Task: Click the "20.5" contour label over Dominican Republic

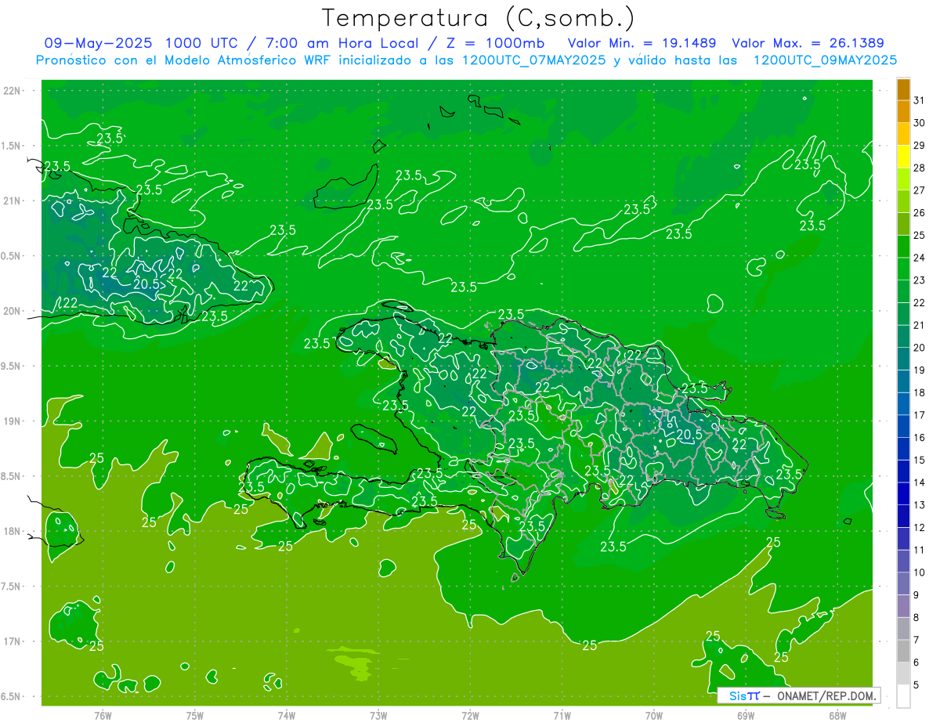Action: tap(689, 435)
